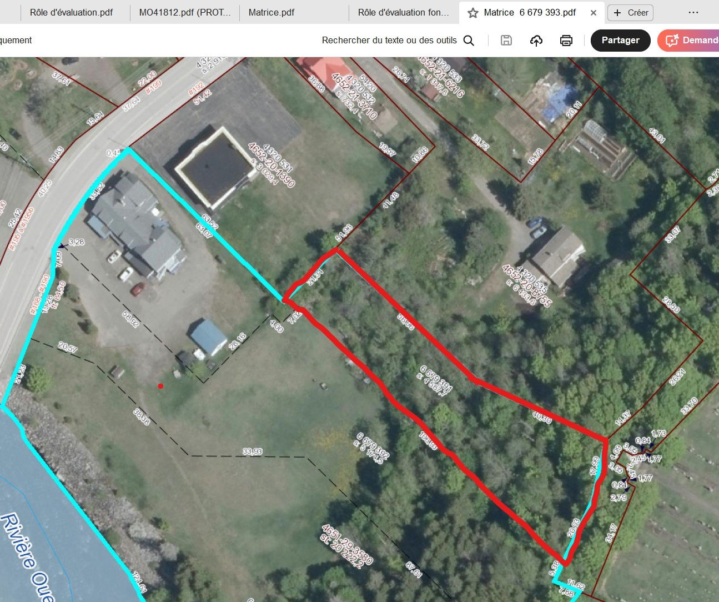The width and height of the screenshot is (719, 602).
Task: Click the search magnifier icon
Action: pyautogui.click(x=469, y=41)
